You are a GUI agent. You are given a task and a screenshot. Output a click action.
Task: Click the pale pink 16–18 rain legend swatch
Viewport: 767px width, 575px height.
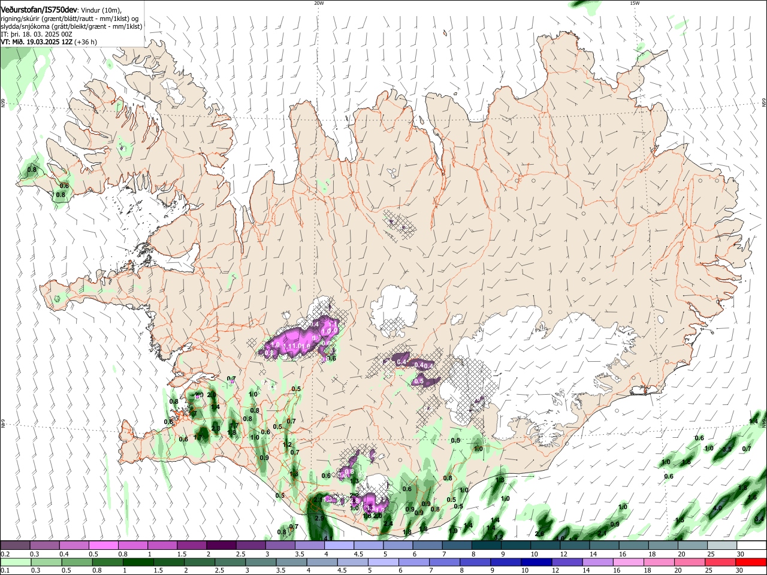627,562
